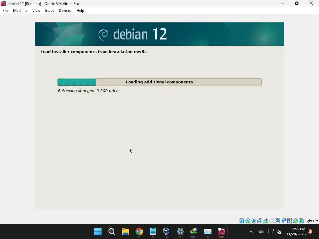Open the performance monitor taskbar icon
The height and width of the screenshot is (239, 319).
tap(208, 232)
